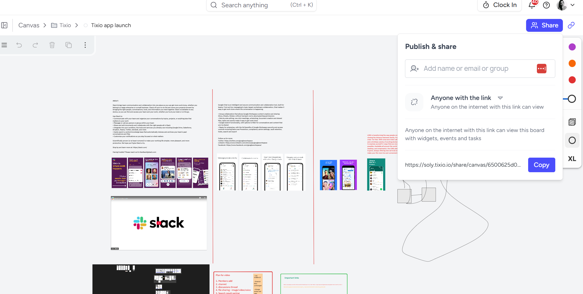Undo the last canvas action
Screen dimensions: 583x294
pos(19,45)
